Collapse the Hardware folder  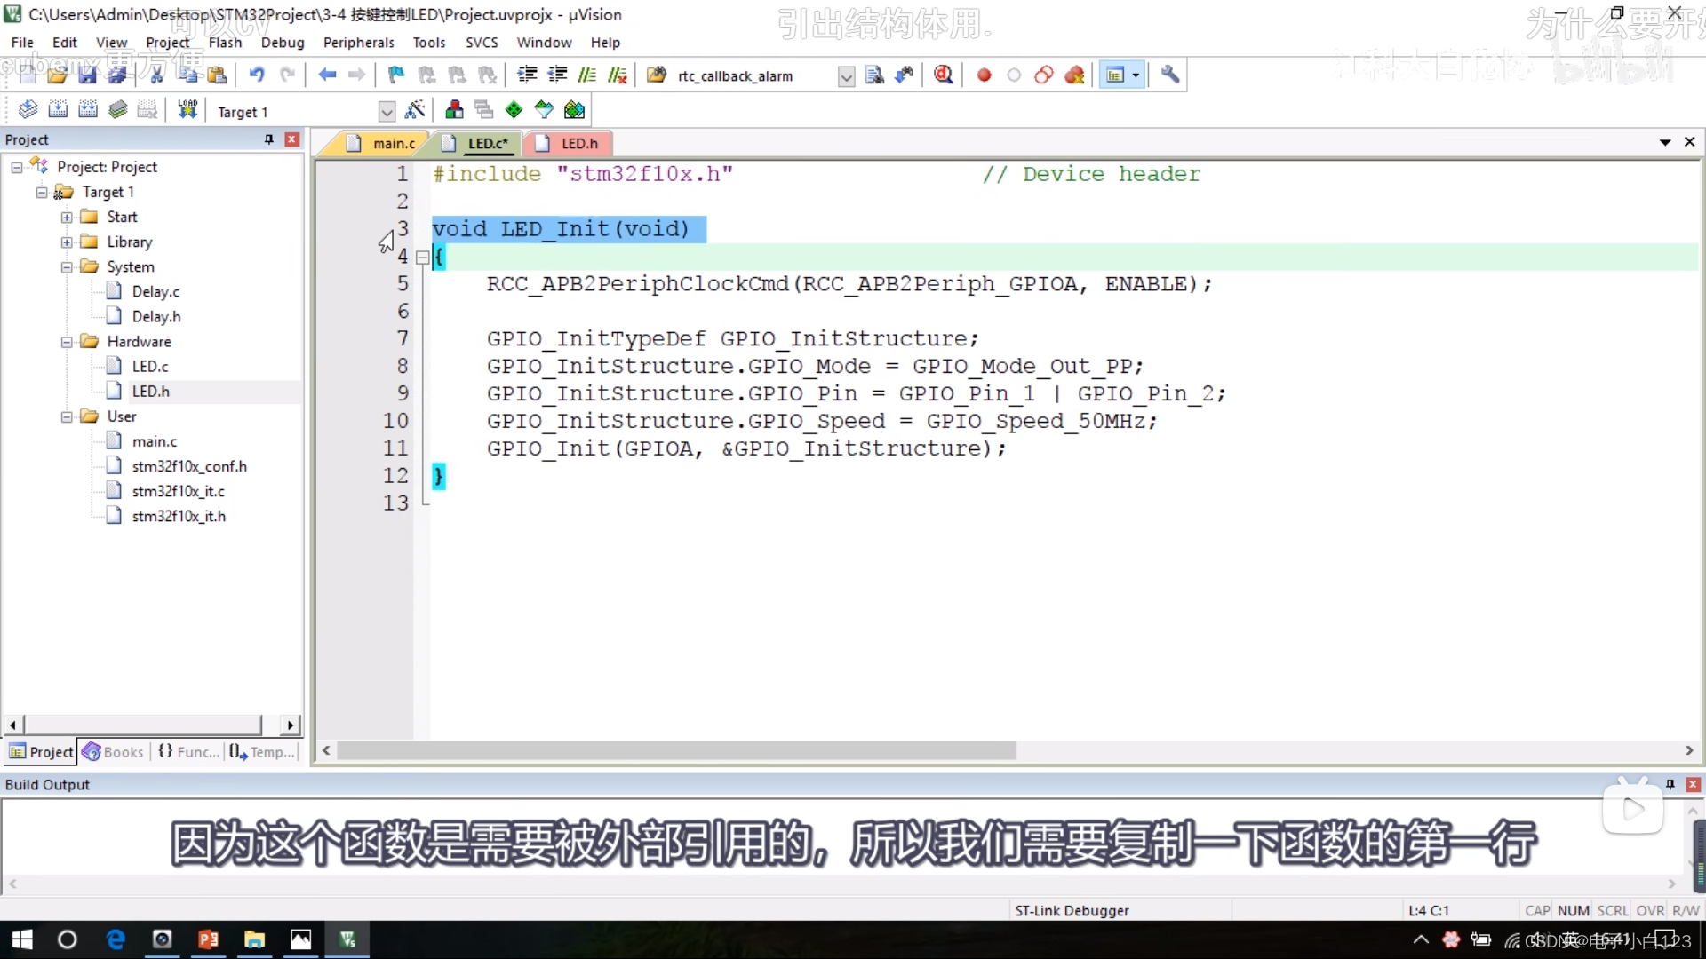coord(67,342)
